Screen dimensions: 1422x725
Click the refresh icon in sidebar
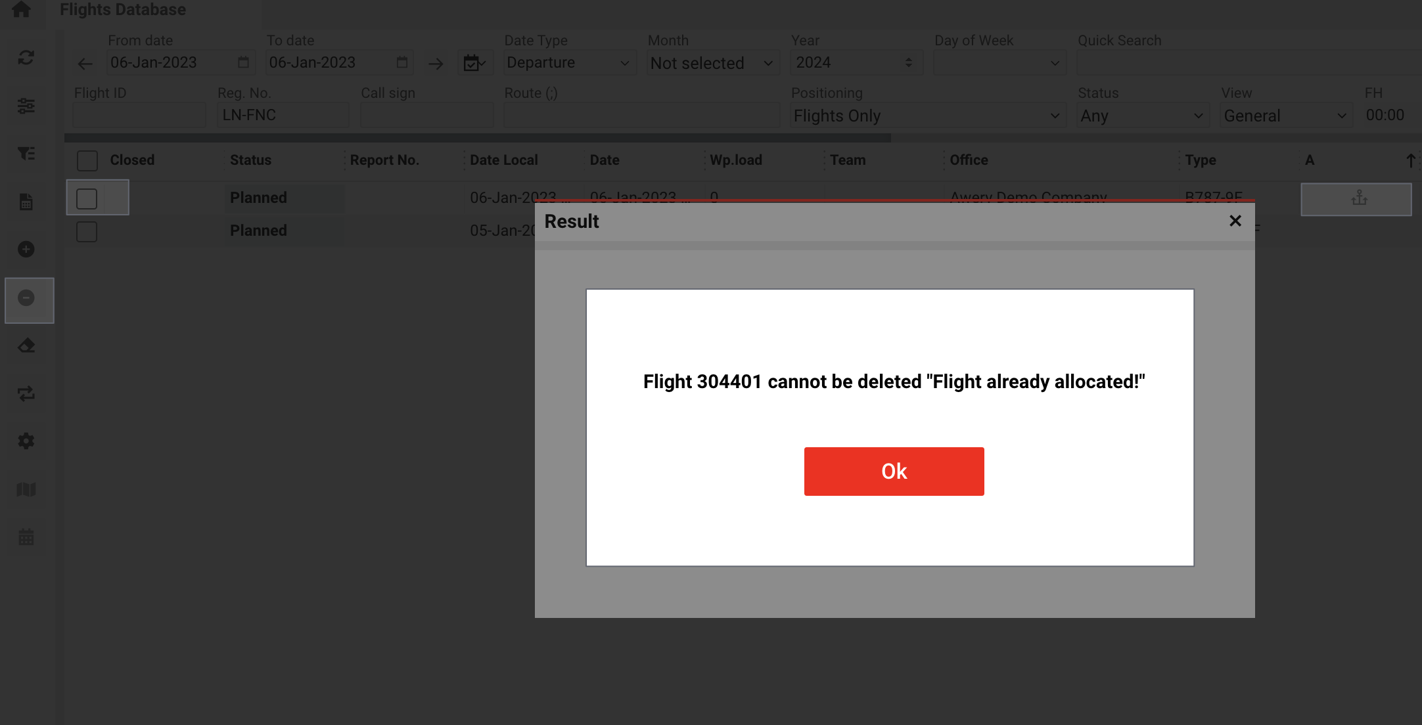26,58
